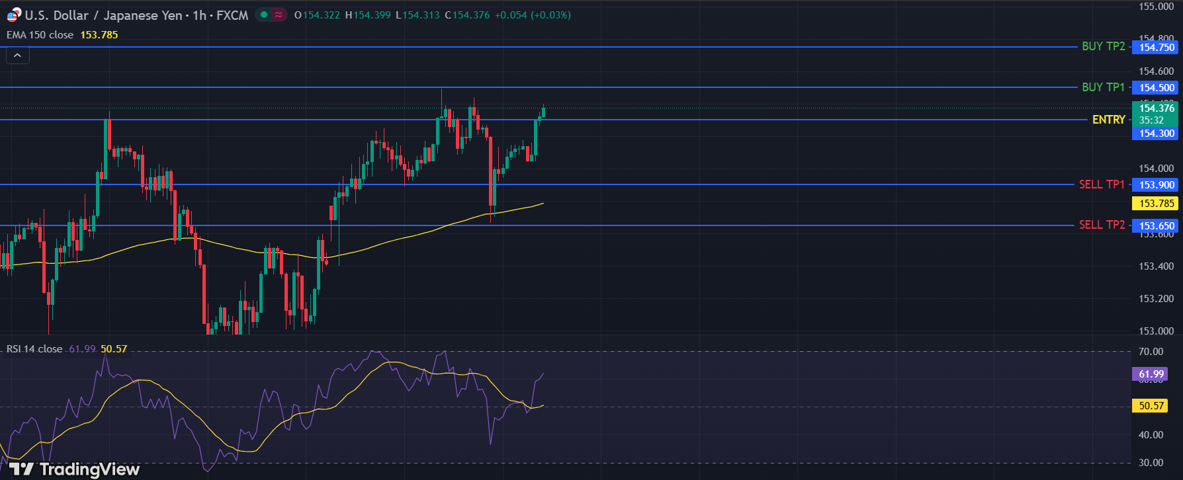Click the 154.750 price axis tag
1183x480 pixels.
[1157, 48]
